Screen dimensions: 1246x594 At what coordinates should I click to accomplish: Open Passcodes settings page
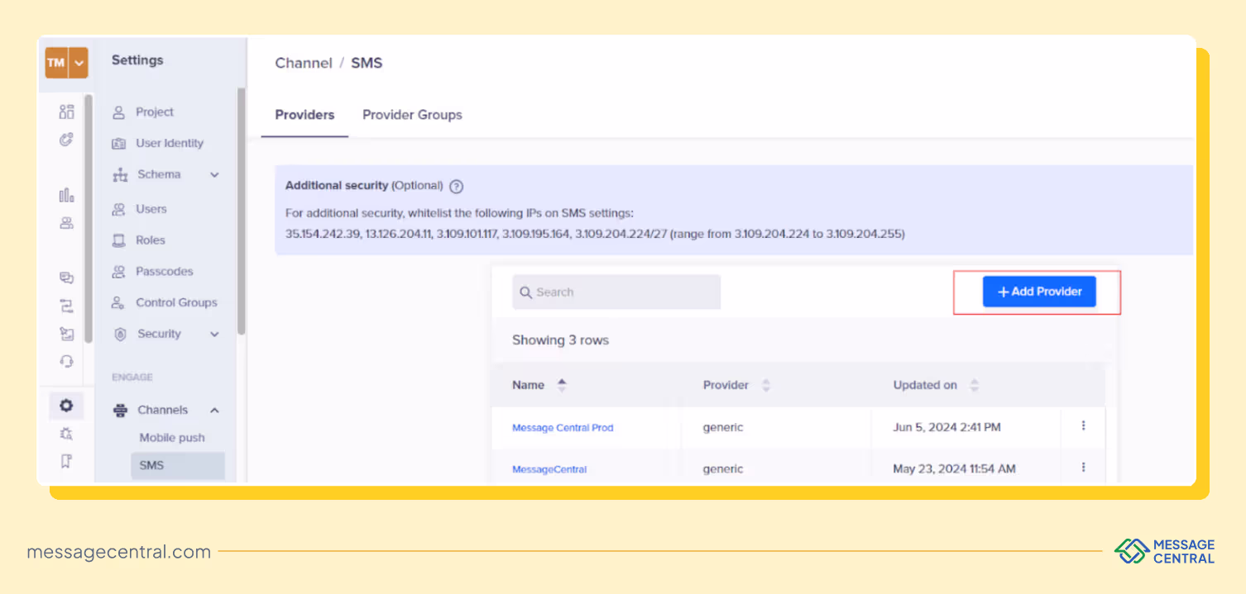165,272
